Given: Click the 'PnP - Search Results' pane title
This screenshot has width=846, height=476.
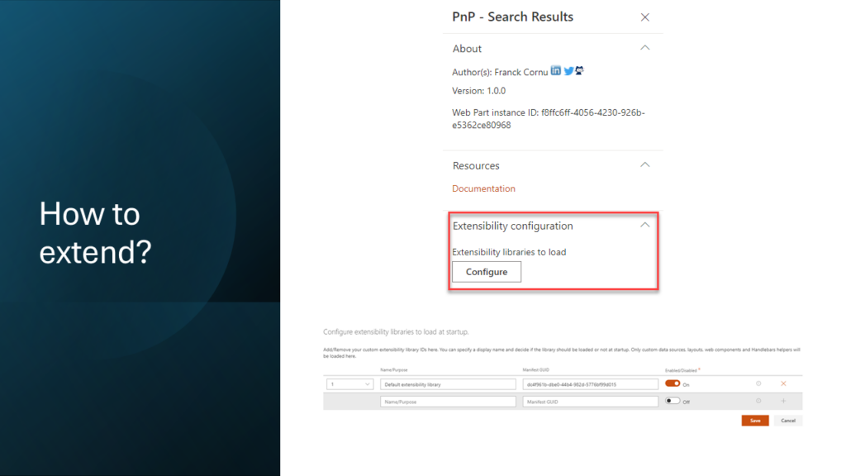Looking at the screenshot, I should pos(512,17).
